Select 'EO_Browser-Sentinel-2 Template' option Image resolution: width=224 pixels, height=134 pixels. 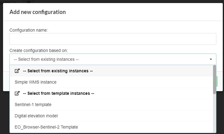click(x=111, y=127)
